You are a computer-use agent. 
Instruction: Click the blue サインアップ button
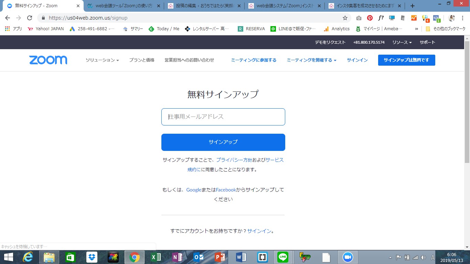tap(223, 142)
